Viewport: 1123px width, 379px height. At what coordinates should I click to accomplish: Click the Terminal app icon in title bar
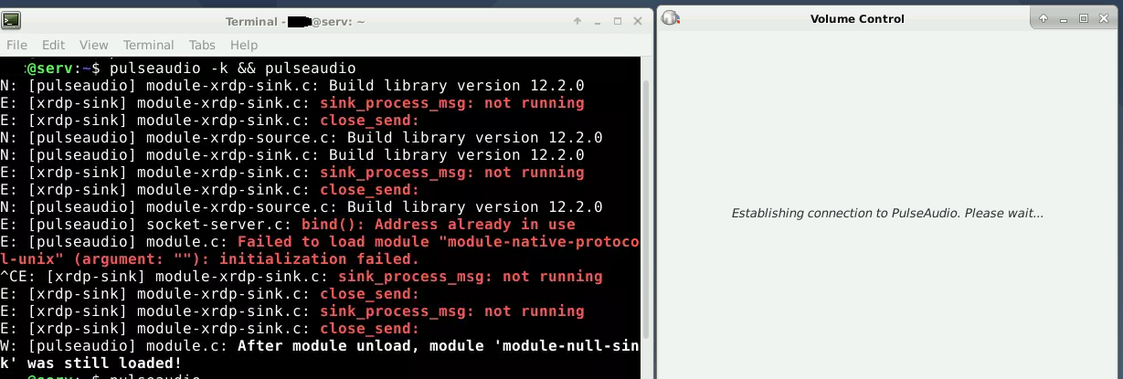[13, 20]
